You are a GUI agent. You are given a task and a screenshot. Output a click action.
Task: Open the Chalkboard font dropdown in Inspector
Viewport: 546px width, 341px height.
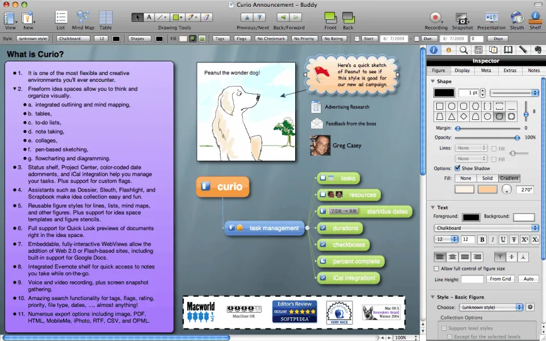pyautogui.click(x=486, y=228)
